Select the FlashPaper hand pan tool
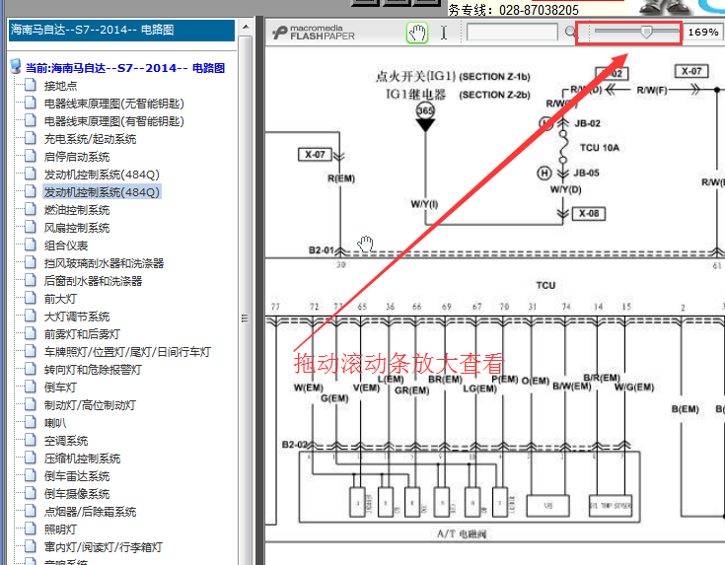 click(x=417, y=33)
